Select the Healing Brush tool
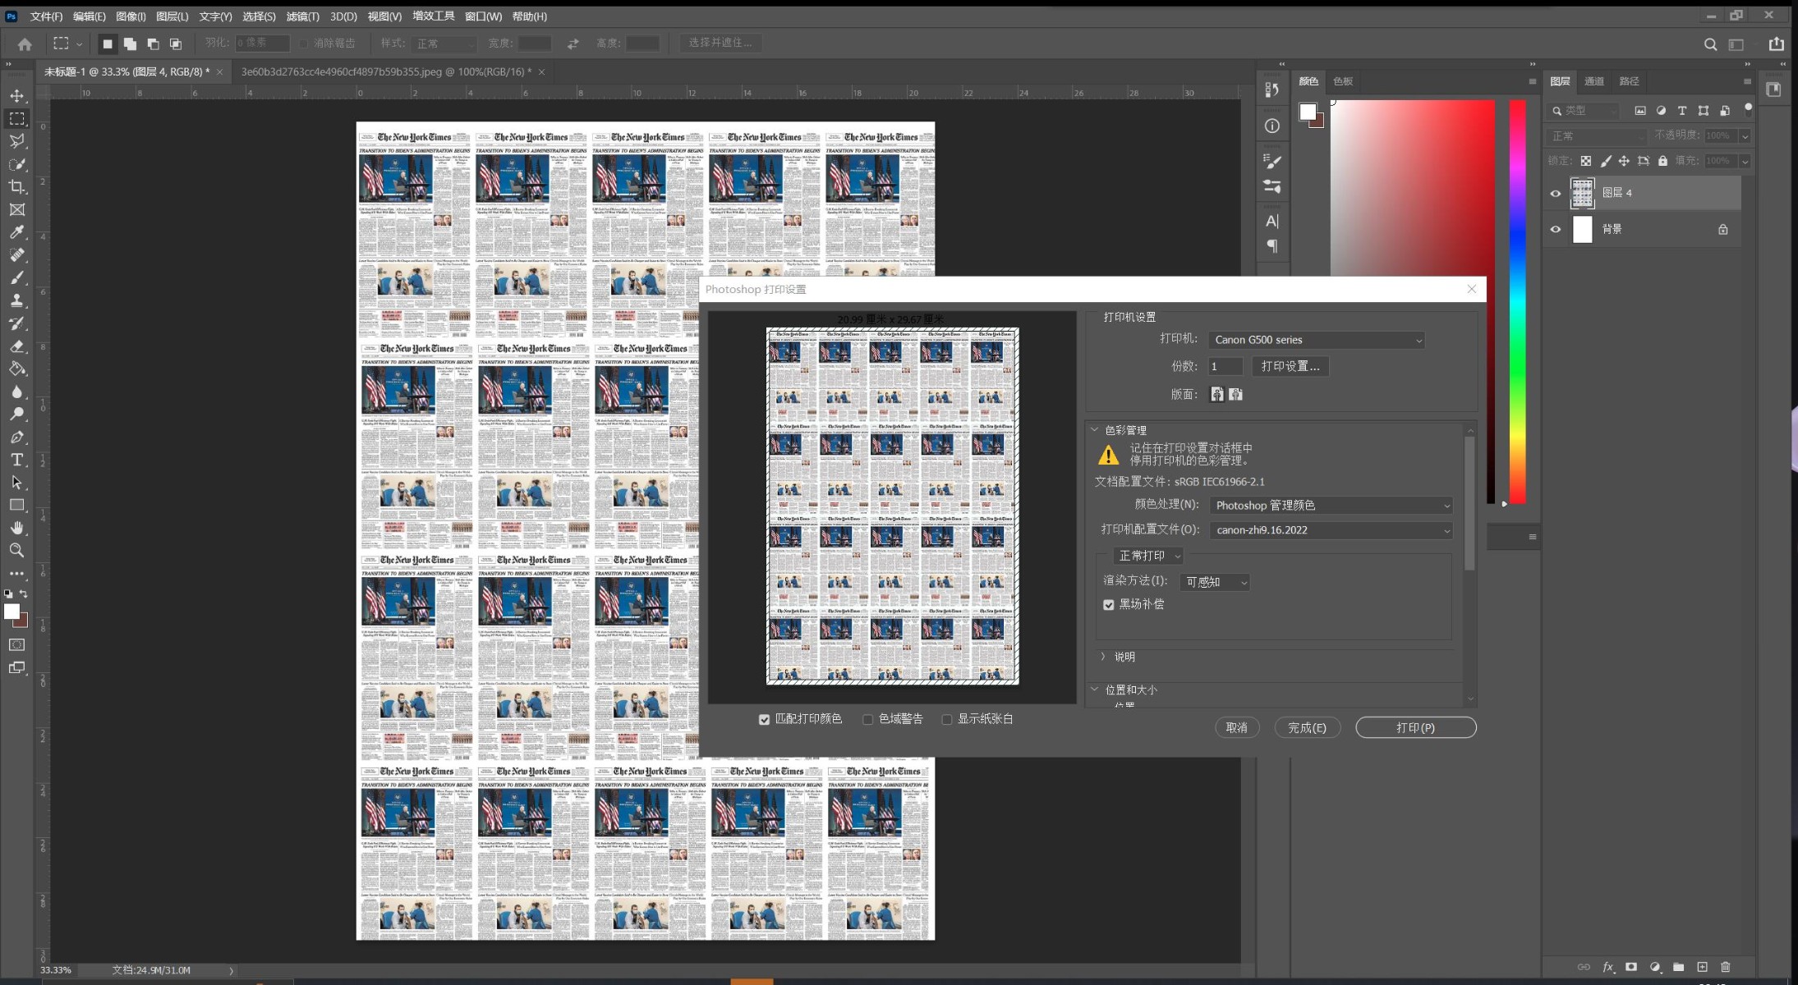Image resolution: width=1798 pixels, height=985 pixels. pyautogui.click(x=16, y=255)
